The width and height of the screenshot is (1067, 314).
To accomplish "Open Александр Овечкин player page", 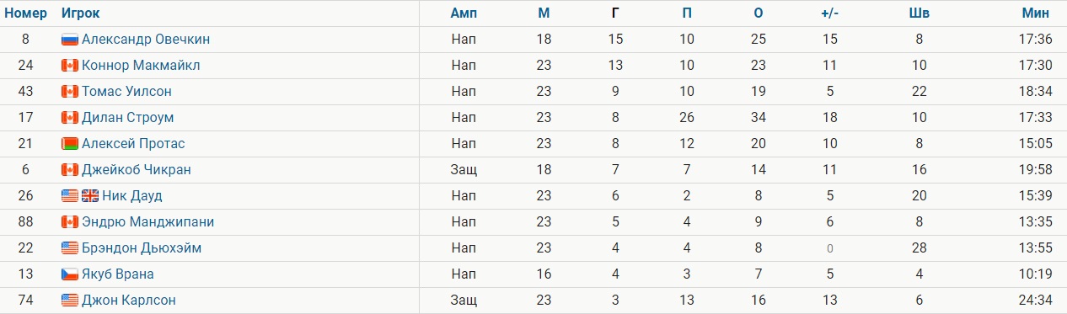I will coord(146,39).
